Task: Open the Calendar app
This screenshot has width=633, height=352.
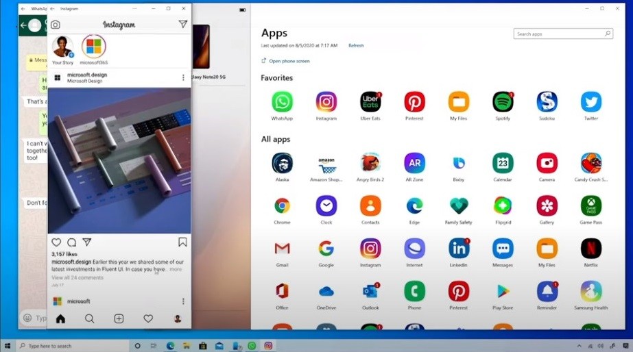Action: (x=503, y=163)
